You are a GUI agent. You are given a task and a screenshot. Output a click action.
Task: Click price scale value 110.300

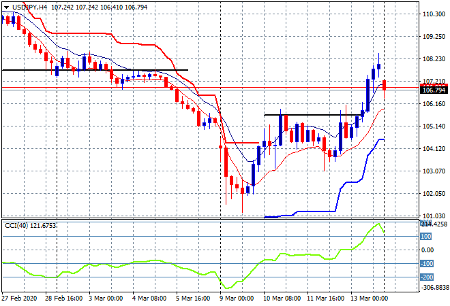[x=434, y=14]
